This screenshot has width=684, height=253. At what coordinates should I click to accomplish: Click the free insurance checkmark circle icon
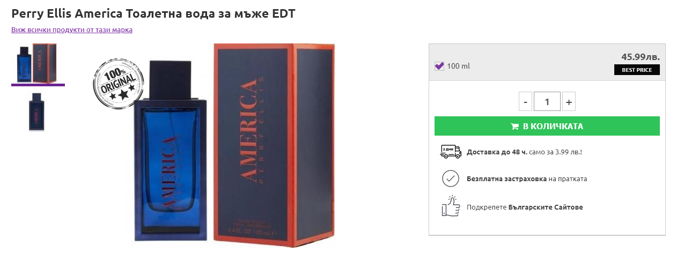(451, 178)
